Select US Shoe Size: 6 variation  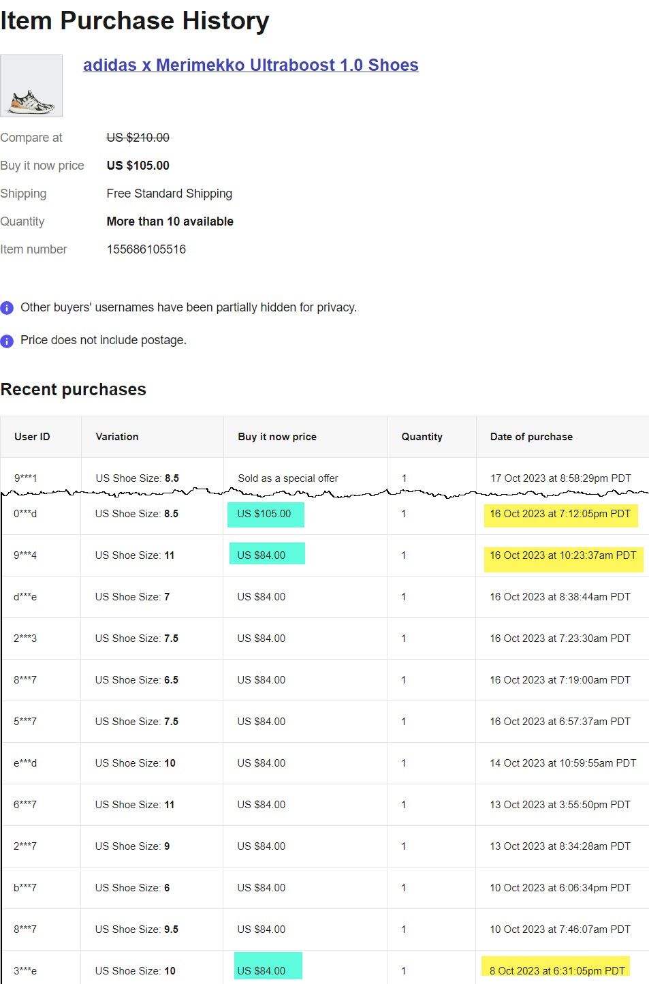coord(133,888)
